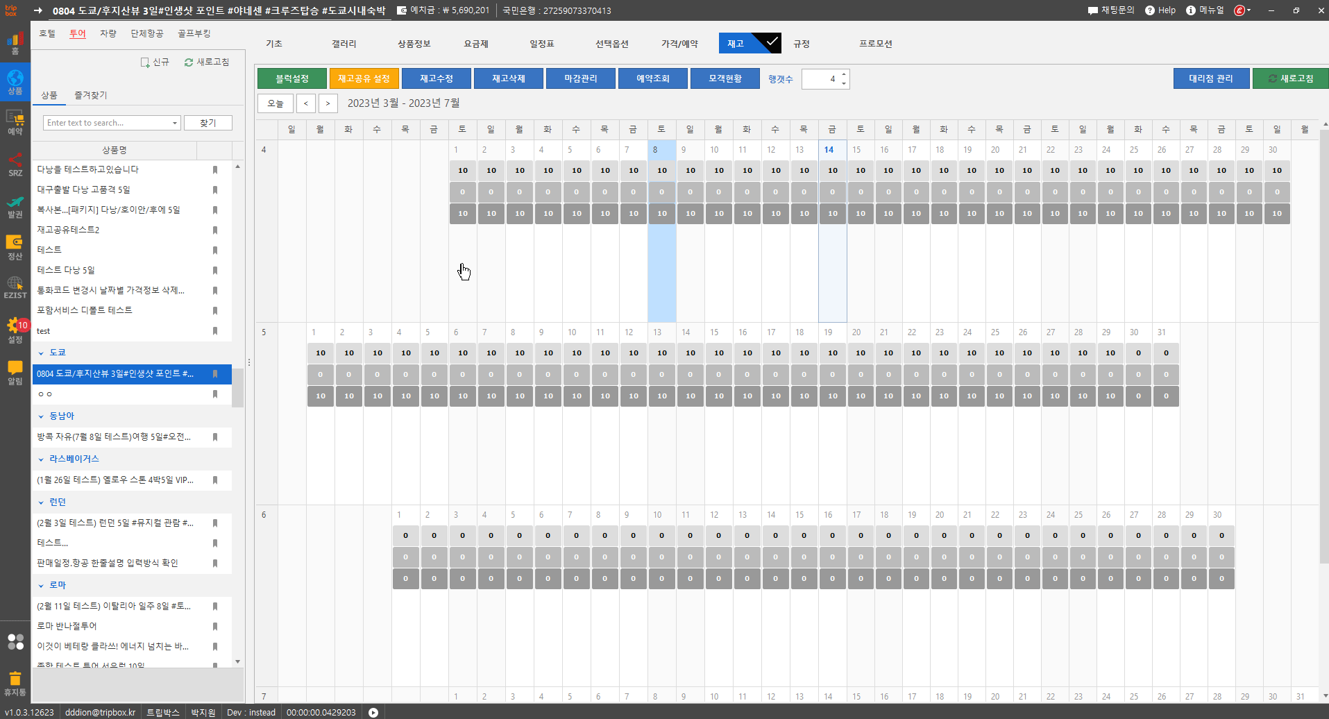
Task: Open 채팅문의 chat inquiry
Action: 1110,10
